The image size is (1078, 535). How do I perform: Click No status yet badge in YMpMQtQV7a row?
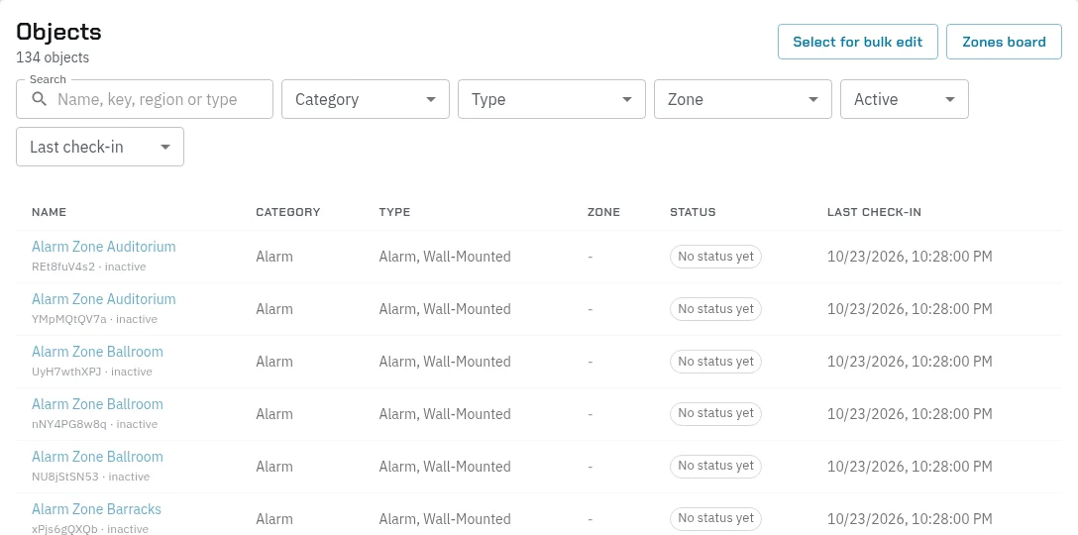(x=715, y=309)
